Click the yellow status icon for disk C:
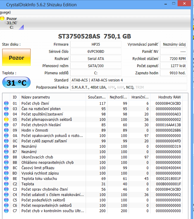The image size is (194, 219). pyautogui.click(x=2, y=18)
